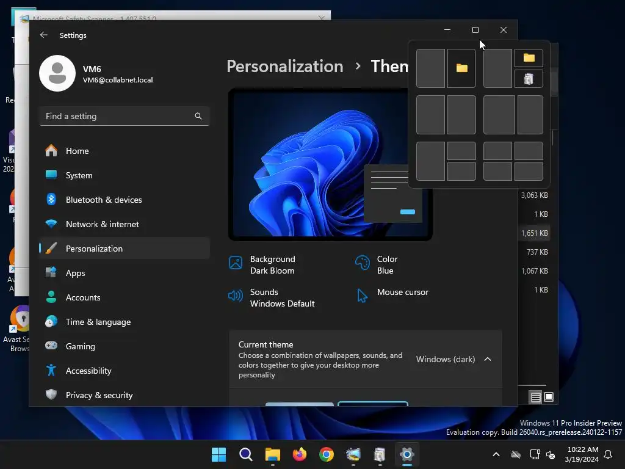Click the theme preview wallpaper image
The image size is (625, 469).
pos(330,164)
